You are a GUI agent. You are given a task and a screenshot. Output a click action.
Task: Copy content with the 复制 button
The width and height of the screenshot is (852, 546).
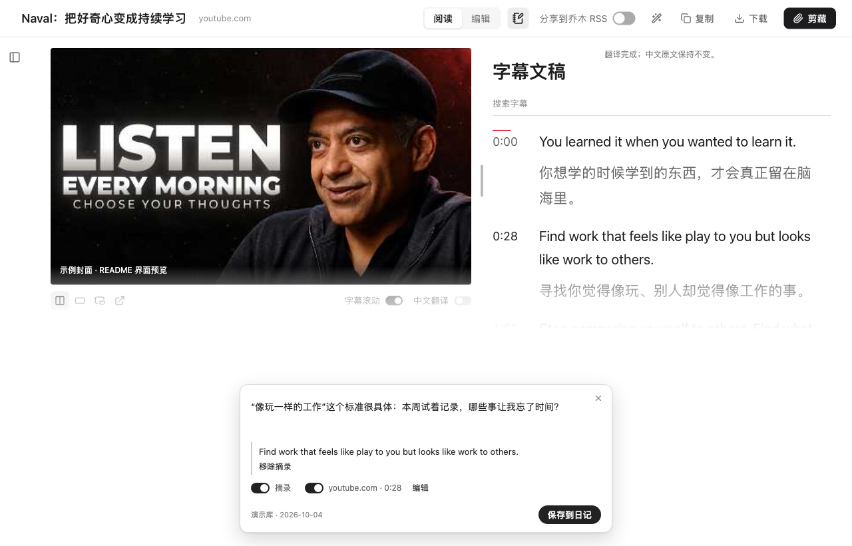click(x=697, y=19)
